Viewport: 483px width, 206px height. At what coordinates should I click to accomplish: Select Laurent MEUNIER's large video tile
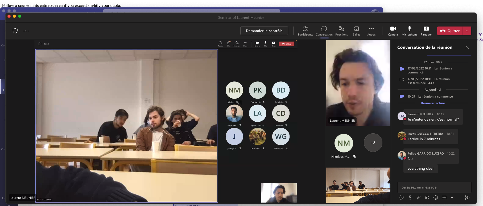358,83
